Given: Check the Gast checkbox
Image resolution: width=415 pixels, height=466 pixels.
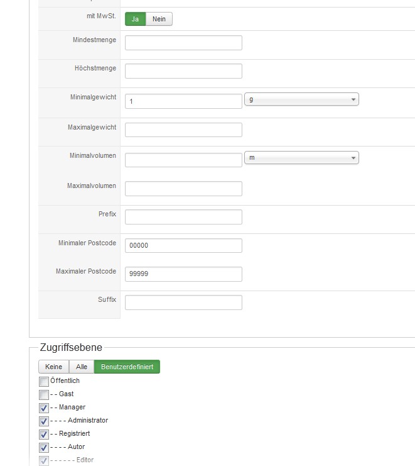Looking at the screenshot, I should [44, 395].
